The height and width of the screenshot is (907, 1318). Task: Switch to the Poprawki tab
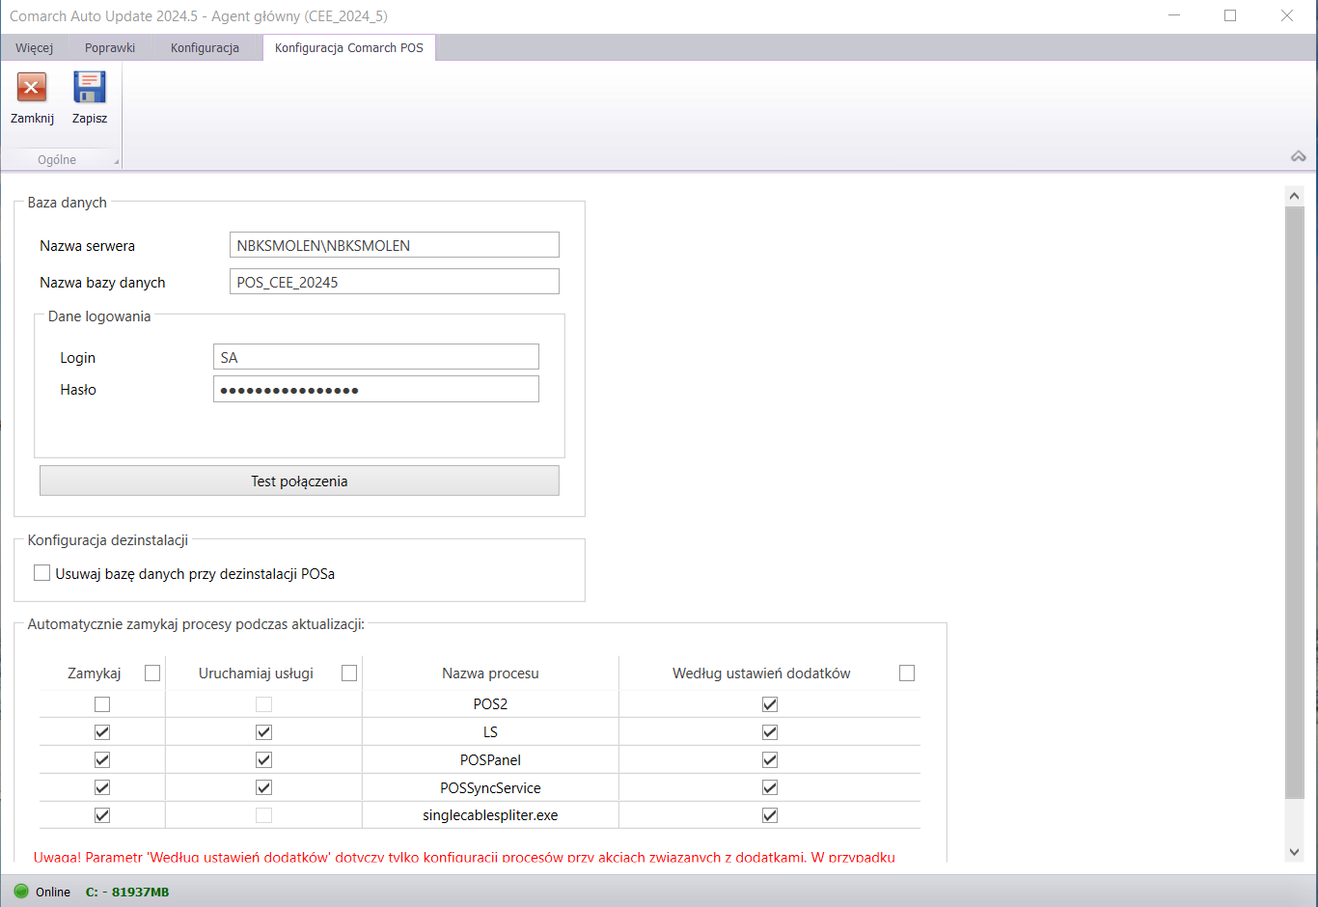pyautogui.click(x=110, y=47)
